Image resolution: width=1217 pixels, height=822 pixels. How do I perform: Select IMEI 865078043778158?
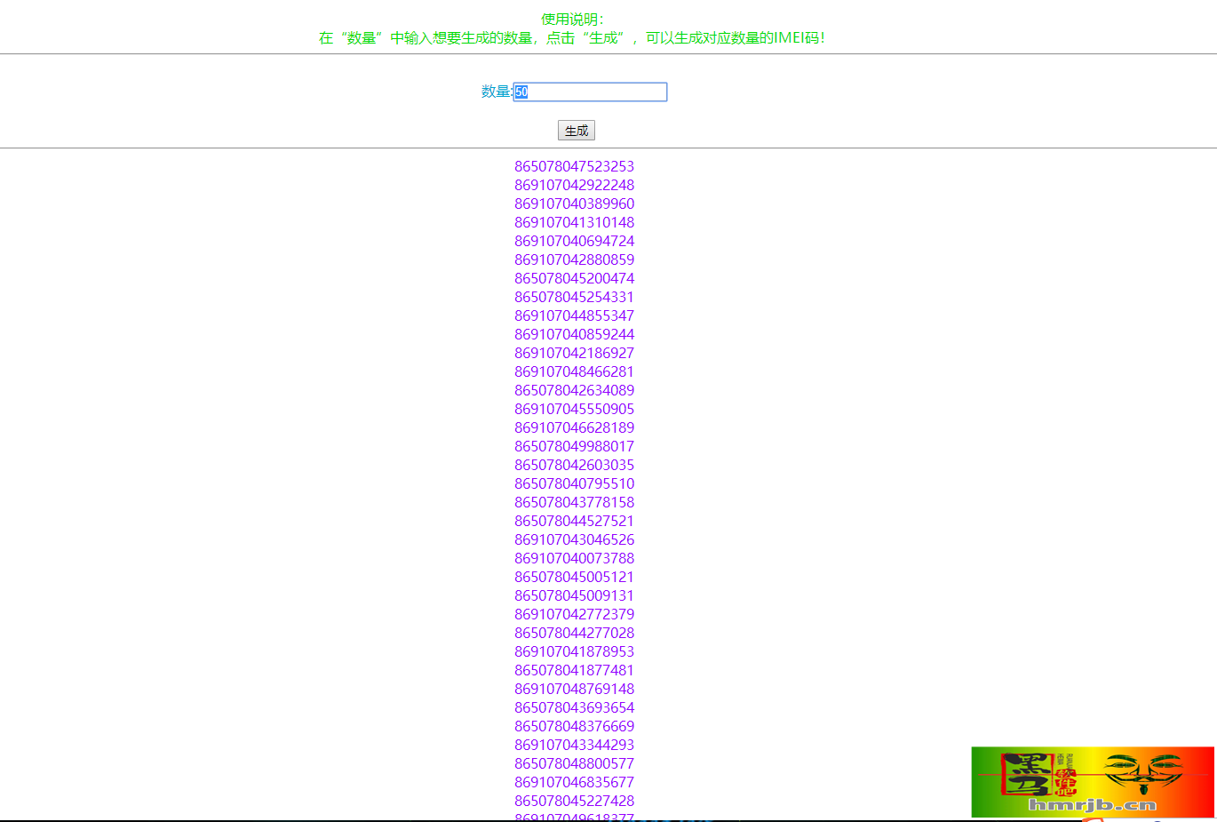point(575,502)
